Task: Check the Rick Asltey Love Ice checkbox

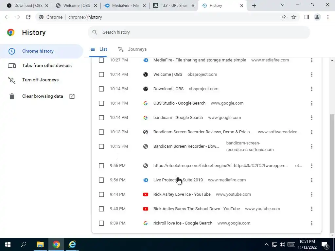Action: pos(101,194)
